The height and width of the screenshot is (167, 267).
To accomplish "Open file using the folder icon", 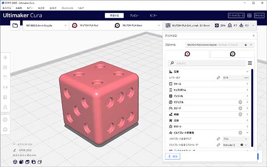I will pyautogui.click(x=15, y=25).
